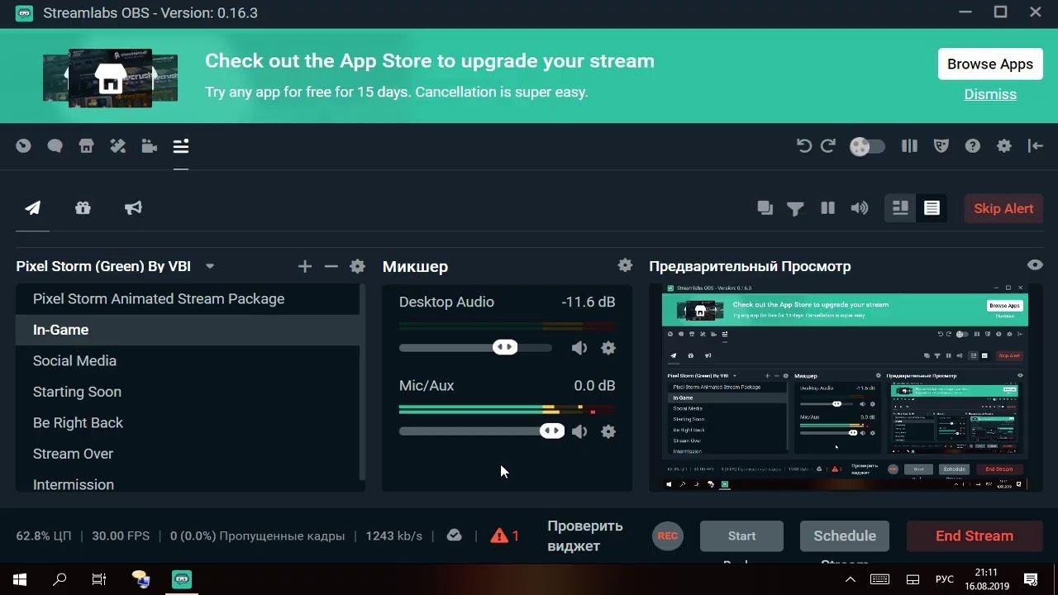Click the Browse Apps button
Viewport: 1058px width, 595px height.
(990, 64)
